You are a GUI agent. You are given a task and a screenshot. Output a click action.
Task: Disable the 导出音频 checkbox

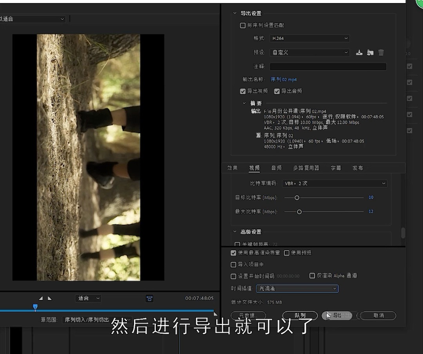(x=277, y=91)
